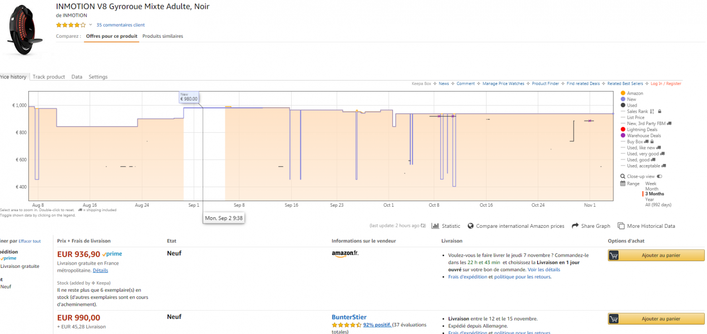Open the 35 commentaires client link
The width and height of the screenshot is (707, 334).
[x=121, y=25]
